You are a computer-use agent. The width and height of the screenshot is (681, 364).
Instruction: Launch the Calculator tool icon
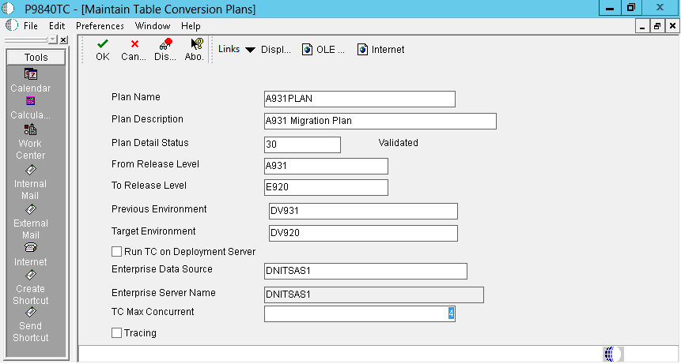click(31, 101)
